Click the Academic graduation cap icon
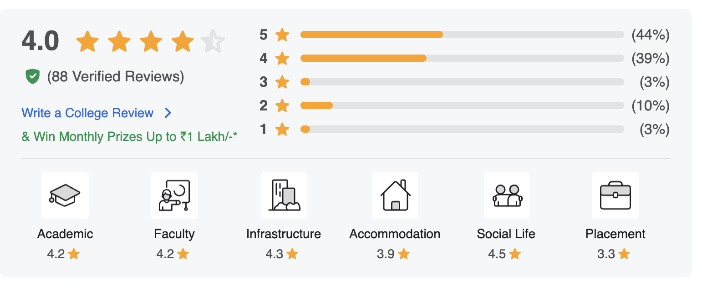 [65, 195]
